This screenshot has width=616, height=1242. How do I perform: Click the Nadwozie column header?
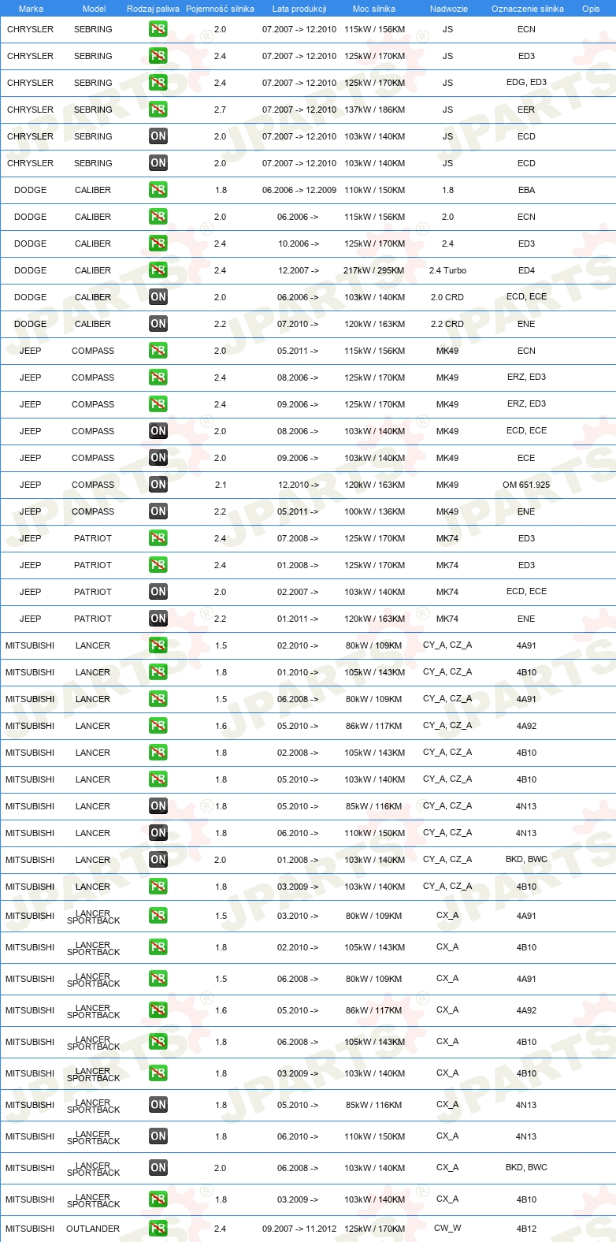[449, 9]
